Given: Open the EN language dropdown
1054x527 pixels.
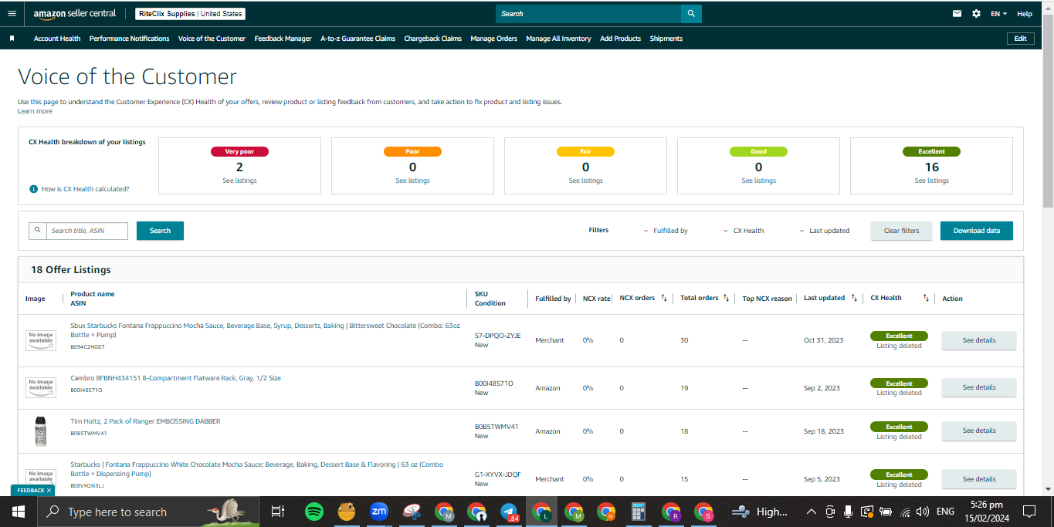Looking at the screenshot, I should pos(999,14).
